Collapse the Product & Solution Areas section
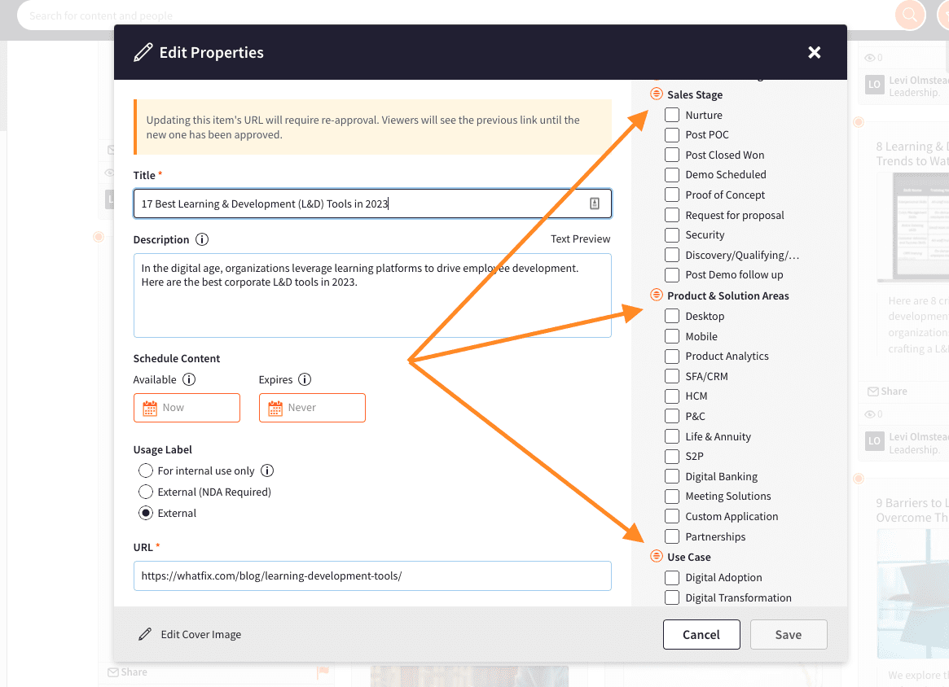The image size is (949, 687). click(656, 295)
